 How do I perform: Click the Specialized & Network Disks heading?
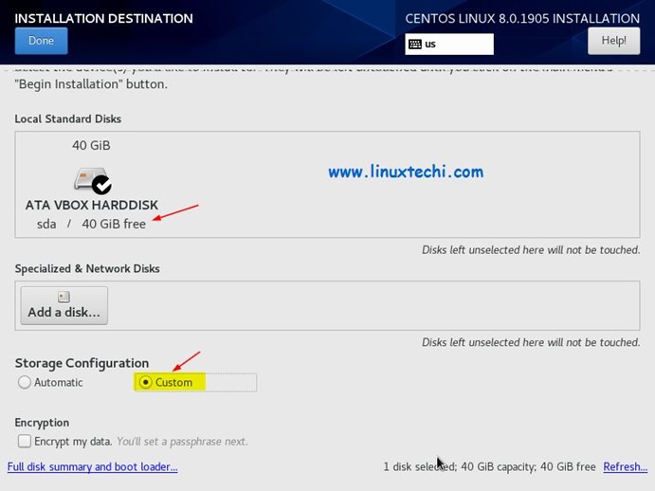[x=87, y=268]
